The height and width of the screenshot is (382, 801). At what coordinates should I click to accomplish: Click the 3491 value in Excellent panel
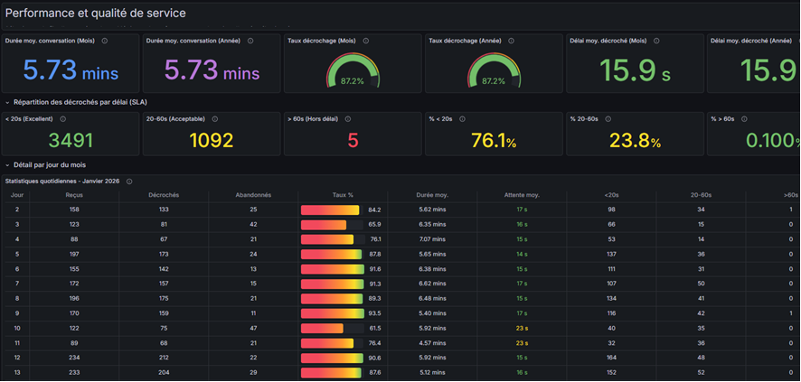[71, 141]
